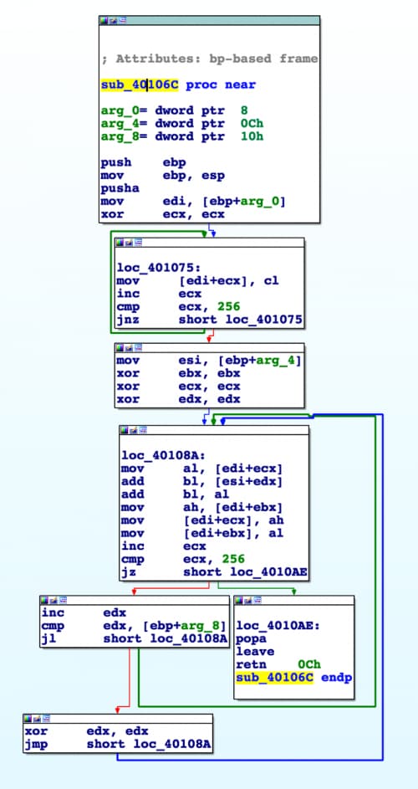Image resolution: width=418 pixels, height=789 pixels.
Task: Click the 'push ebp' instruction
Action: [144, 162]
